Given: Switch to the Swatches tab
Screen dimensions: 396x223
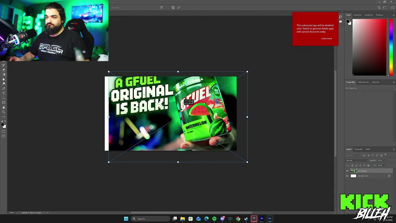Looking at the screenshot, I should pyautogui.click(x=358, y=15).
